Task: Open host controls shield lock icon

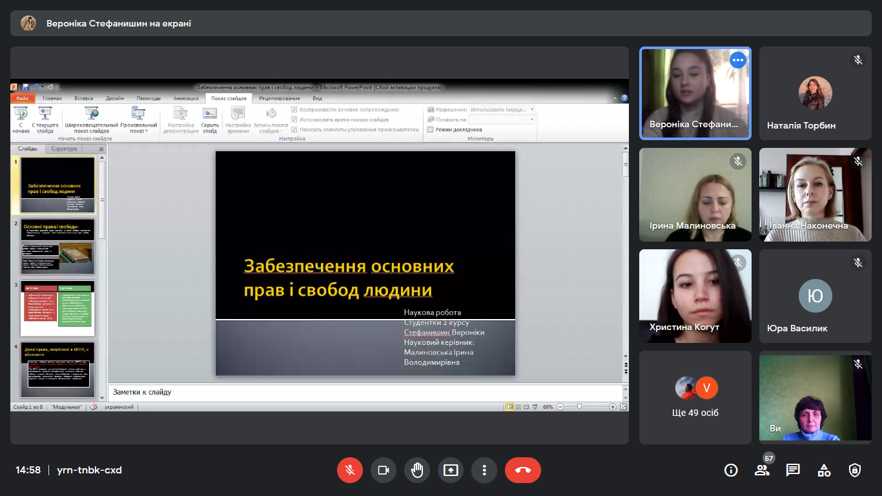Action: [855, 470]
